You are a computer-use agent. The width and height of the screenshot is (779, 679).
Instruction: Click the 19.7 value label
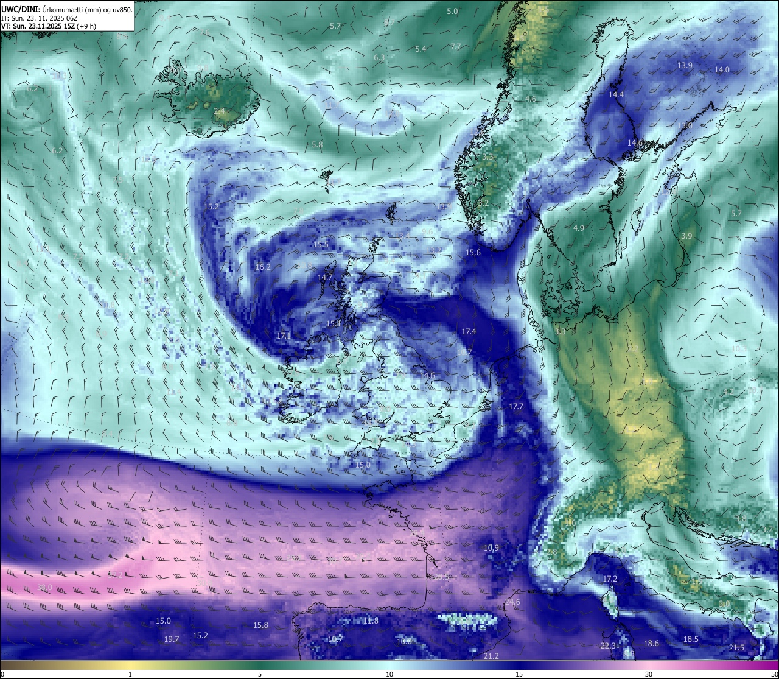click(x=172, y=639)
